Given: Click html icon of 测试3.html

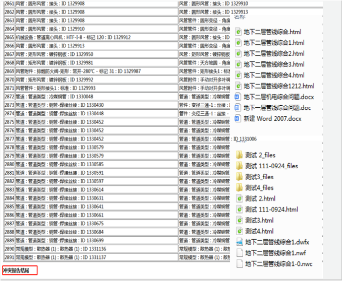Looking at the screenshot, I should (240, 220).
